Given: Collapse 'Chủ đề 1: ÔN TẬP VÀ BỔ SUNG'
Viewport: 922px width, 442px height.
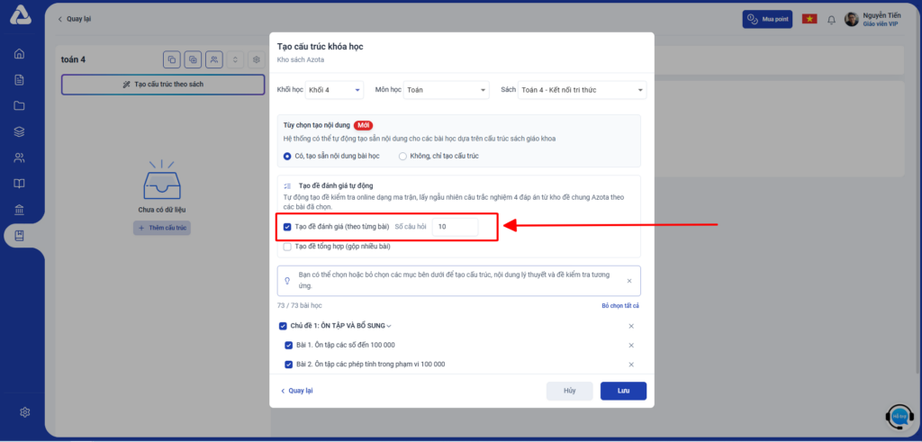Looking at the screenshot, I should pyautogui.click(x=389, y=326).
